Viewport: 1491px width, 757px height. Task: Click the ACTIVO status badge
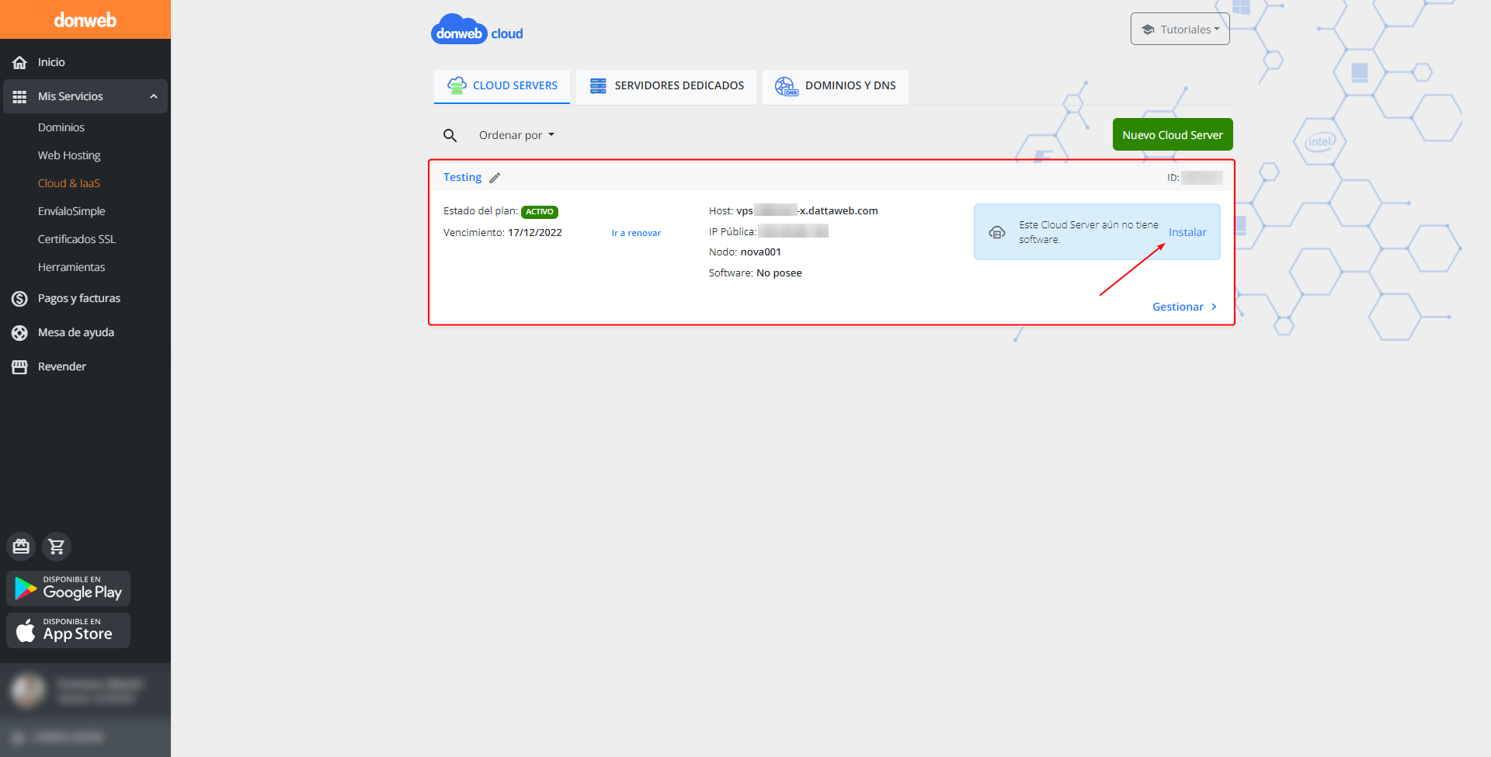coord(540,212)
